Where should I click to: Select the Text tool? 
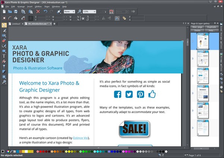4,56
